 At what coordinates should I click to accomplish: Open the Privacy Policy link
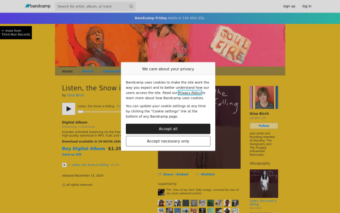190,93
